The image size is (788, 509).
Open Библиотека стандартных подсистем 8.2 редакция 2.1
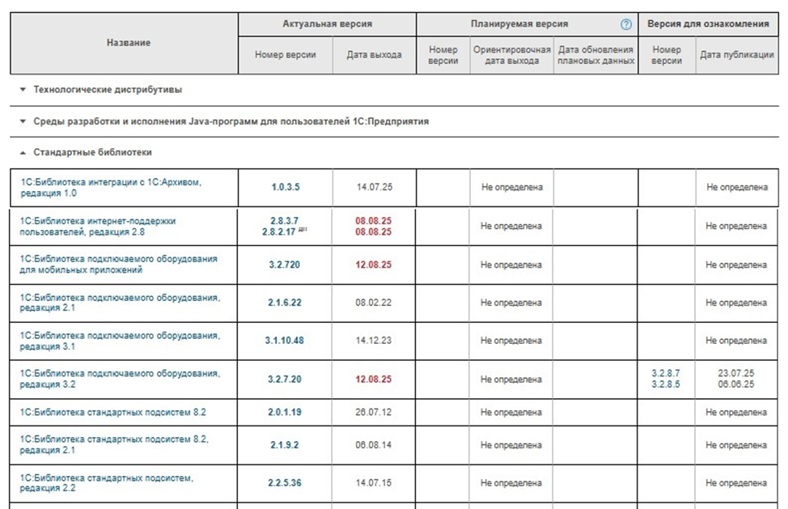tap(114, 445)
